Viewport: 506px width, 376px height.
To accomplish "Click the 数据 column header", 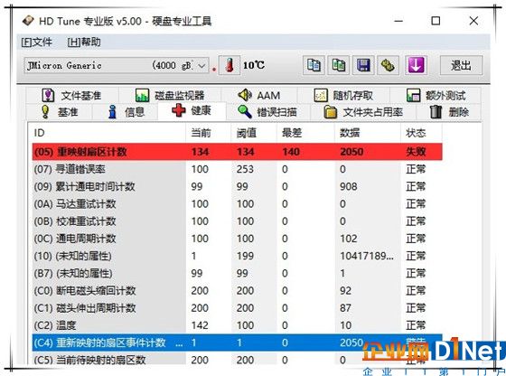I will point(368,133).
